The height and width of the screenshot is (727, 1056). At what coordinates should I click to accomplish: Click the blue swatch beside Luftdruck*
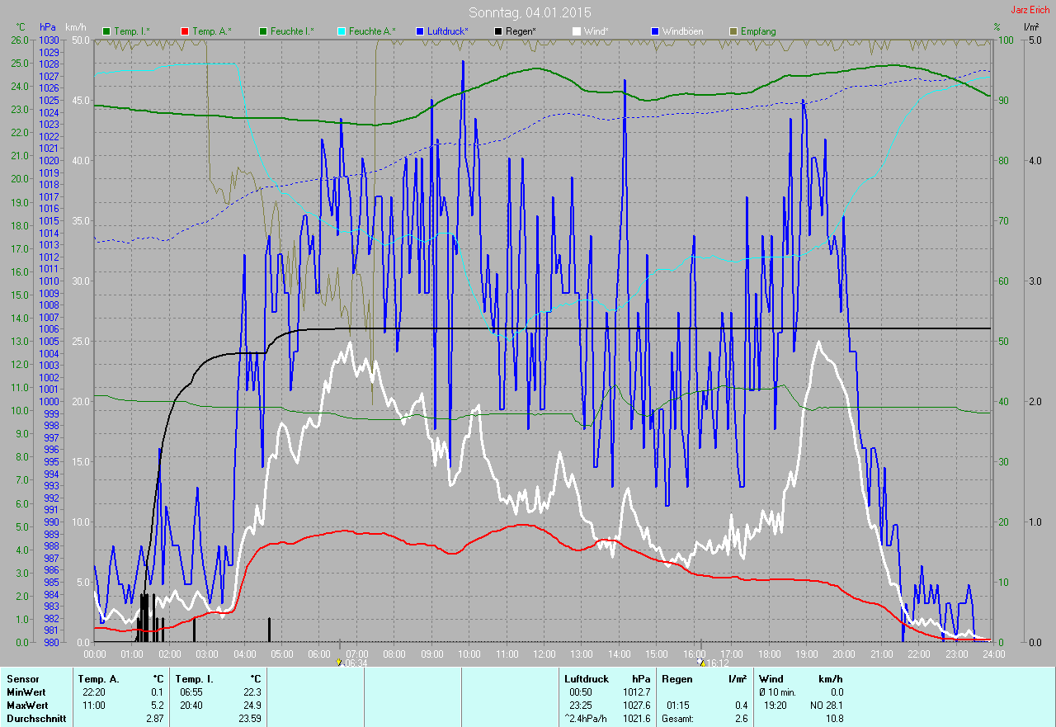pyautogui.click(x=419, y=31)
